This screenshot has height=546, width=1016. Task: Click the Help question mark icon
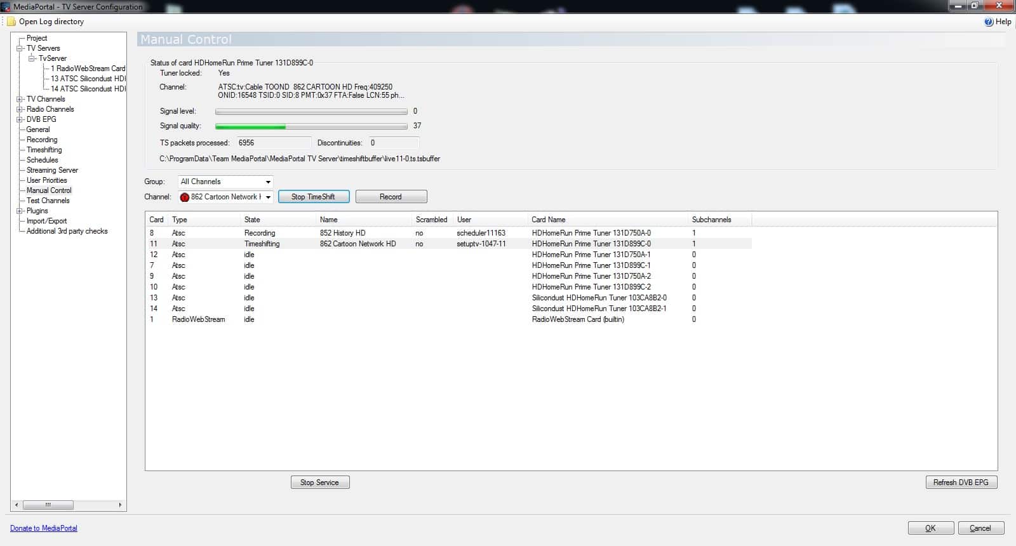pyautogui.click(x=989, y=22)
